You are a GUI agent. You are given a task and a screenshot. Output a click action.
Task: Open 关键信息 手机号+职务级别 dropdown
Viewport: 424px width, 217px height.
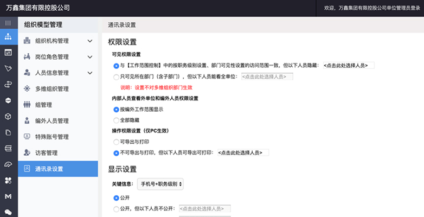[160, 184]
